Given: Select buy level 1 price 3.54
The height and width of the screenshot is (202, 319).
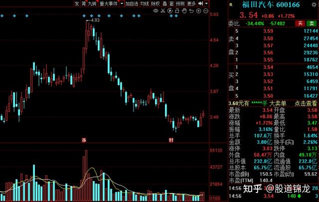Looking at the screenshot, I should coord(268,67).
